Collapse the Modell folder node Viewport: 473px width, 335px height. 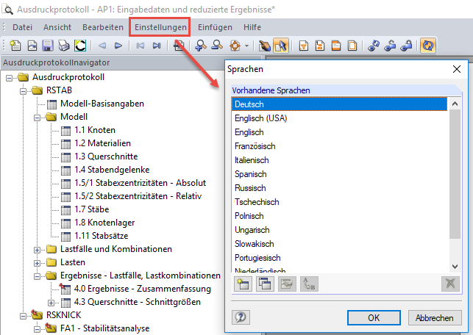click(x=37, y=118)
